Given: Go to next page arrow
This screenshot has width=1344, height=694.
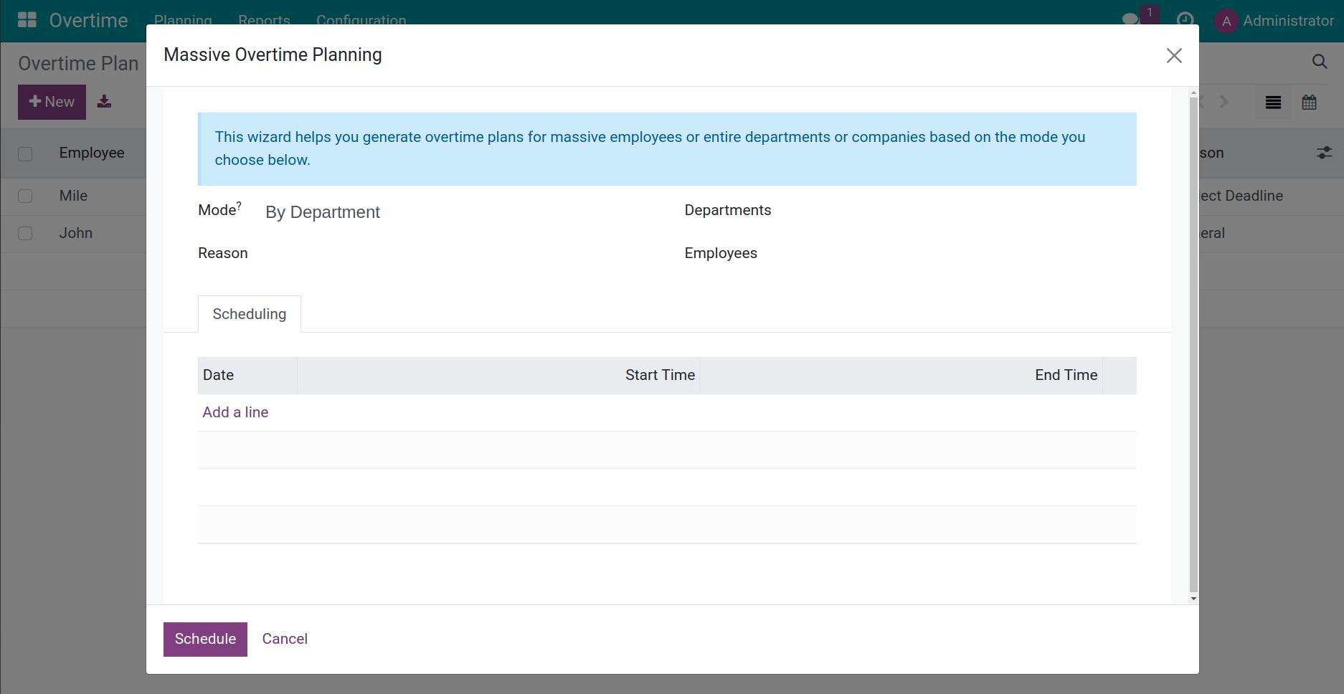Looking at the screenshot, I should point(1224,102).
